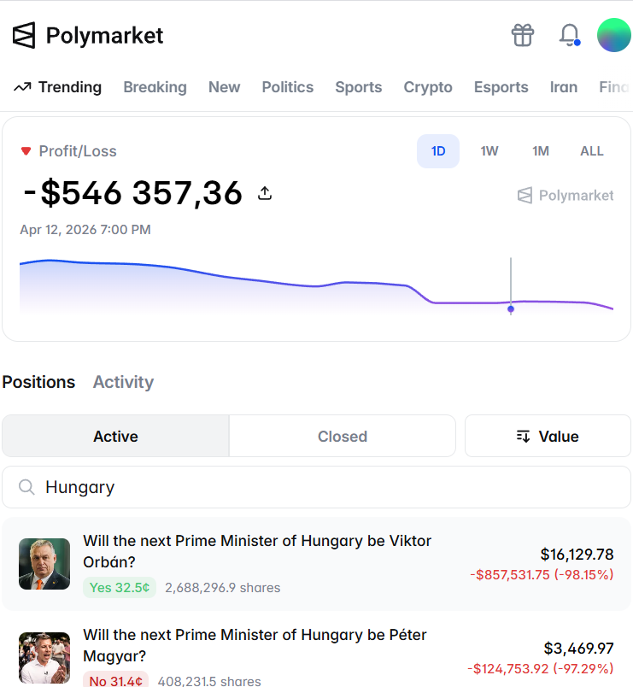633x687 pixels.
Task: Open the notifications bell
Action: [570, 35]
